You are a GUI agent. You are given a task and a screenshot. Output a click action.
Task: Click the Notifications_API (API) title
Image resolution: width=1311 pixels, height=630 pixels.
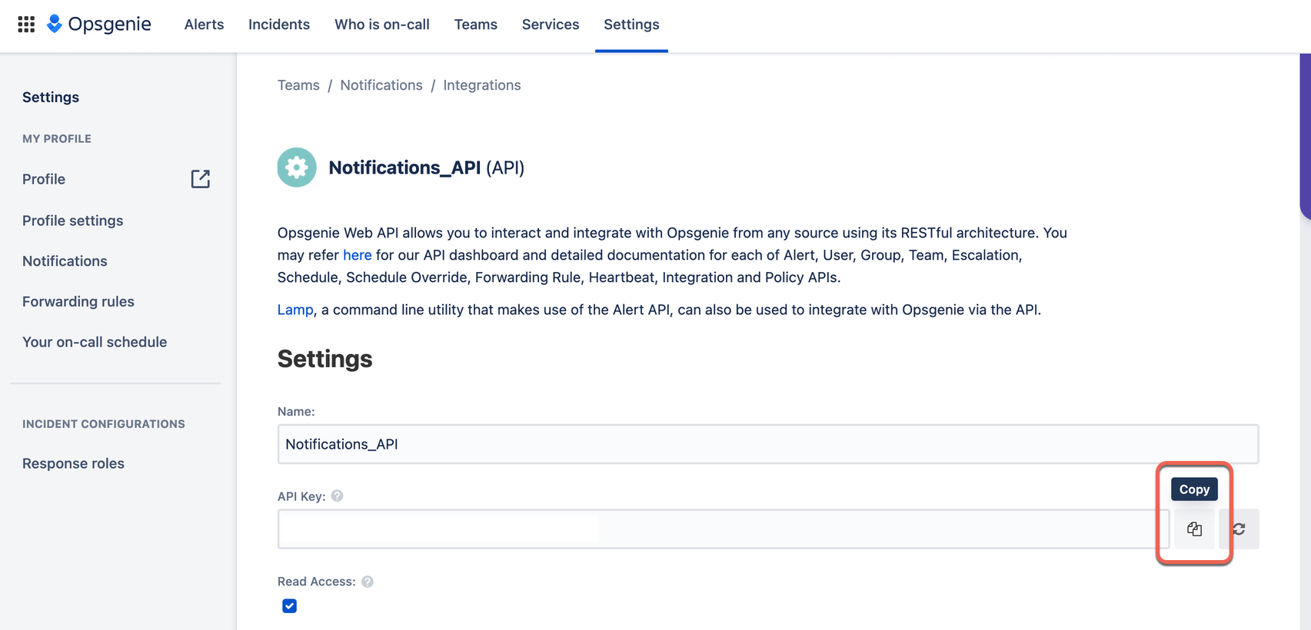pos(426,167)
